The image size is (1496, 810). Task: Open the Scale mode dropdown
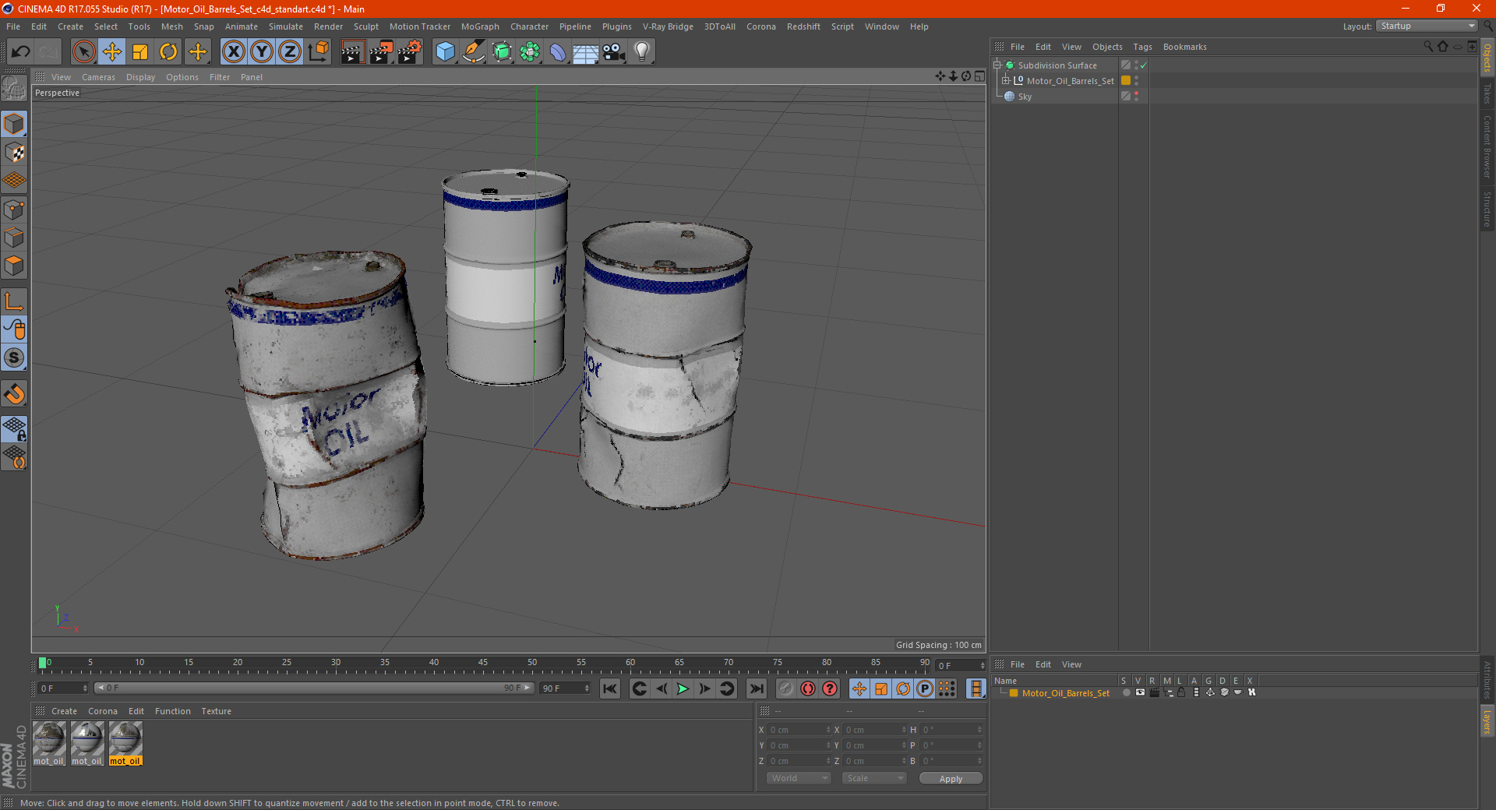874,778
